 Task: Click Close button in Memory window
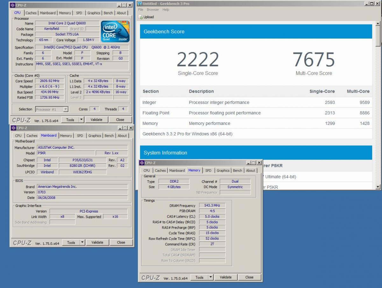click(249, 277)
